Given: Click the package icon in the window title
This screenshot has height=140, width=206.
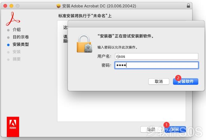Looking at the screenshot, I should click(59, 6).
